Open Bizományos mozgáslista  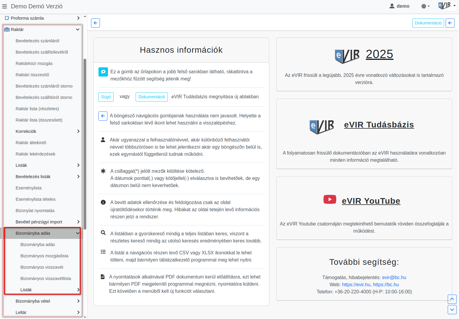(x=44, y=256)
